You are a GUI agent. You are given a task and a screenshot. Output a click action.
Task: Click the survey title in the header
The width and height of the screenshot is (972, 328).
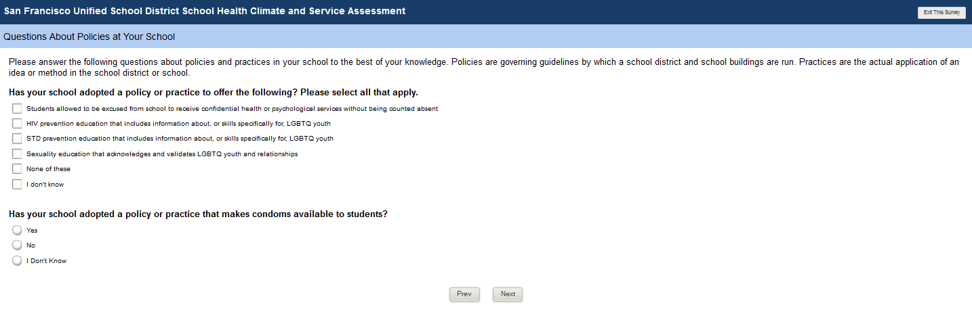click(205, 11)
